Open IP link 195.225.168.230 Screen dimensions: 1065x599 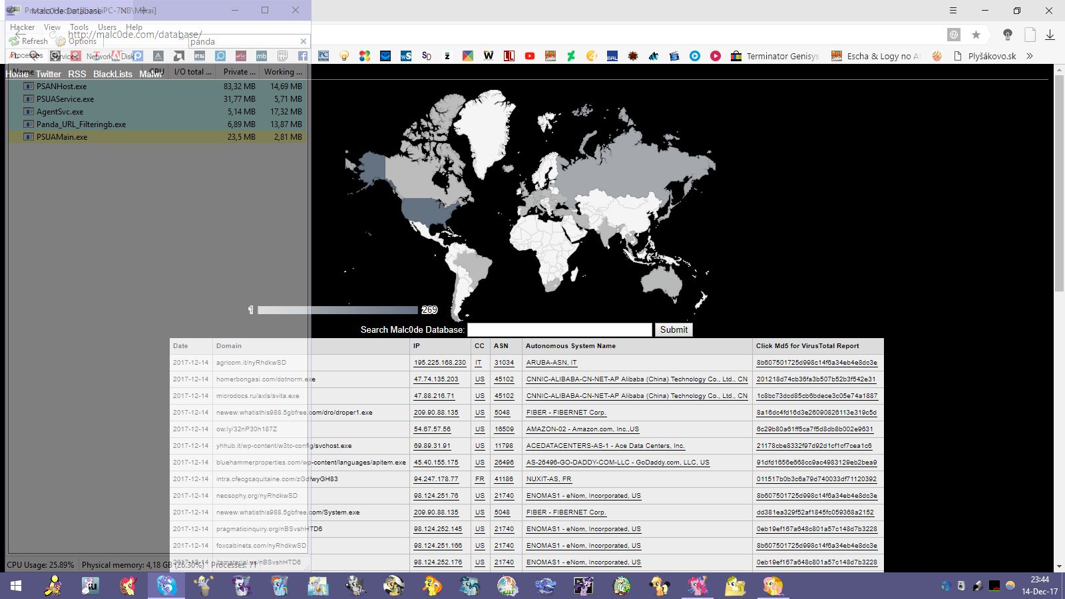tap(439, 363)
